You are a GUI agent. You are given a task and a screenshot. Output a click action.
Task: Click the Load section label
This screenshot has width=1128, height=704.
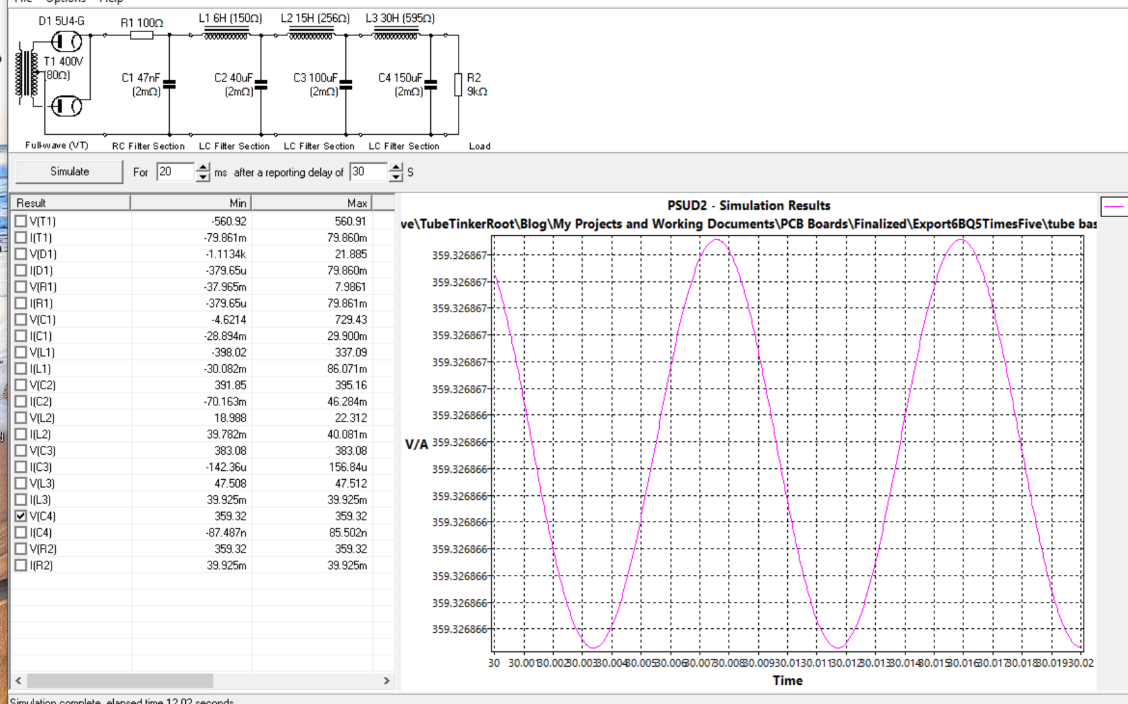[480, 146]
